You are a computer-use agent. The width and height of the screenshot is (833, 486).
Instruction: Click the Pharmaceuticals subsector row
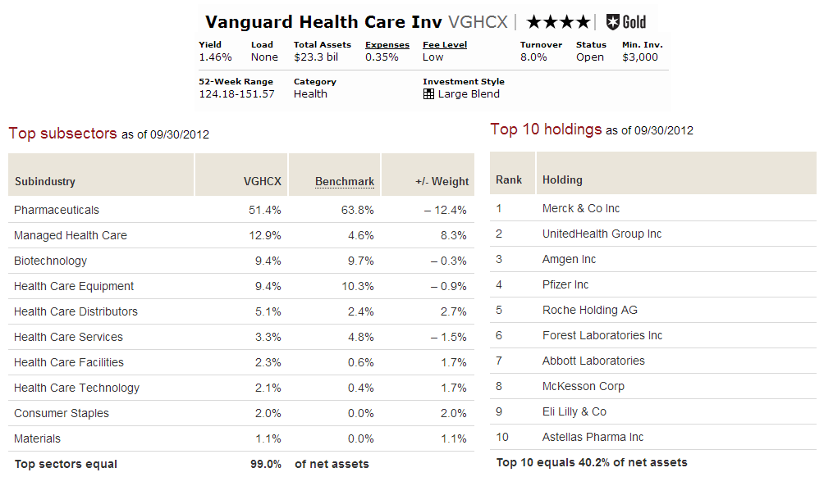(x=57, y=210)
